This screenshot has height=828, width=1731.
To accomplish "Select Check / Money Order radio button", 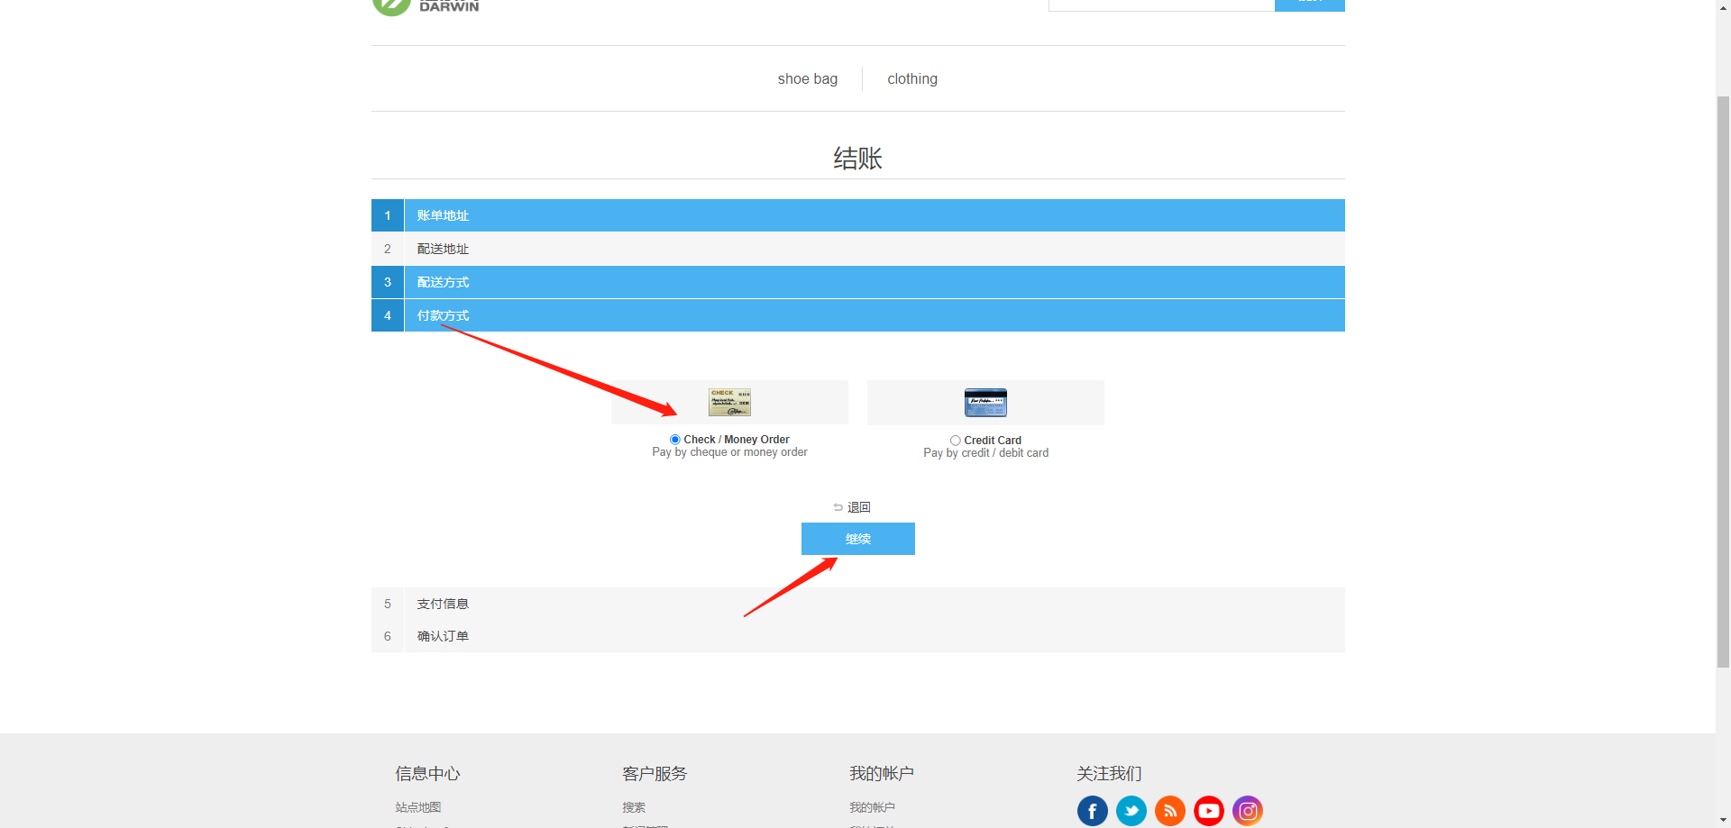I will (x=674, y=440).
